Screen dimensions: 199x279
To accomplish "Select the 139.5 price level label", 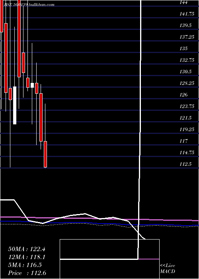I will [185, 26].
